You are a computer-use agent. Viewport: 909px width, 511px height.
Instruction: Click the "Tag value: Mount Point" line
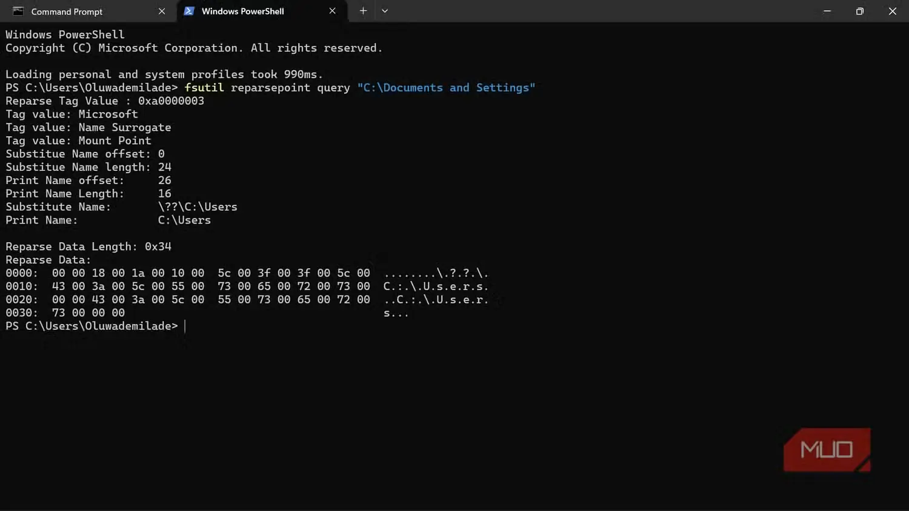(79, 141)
